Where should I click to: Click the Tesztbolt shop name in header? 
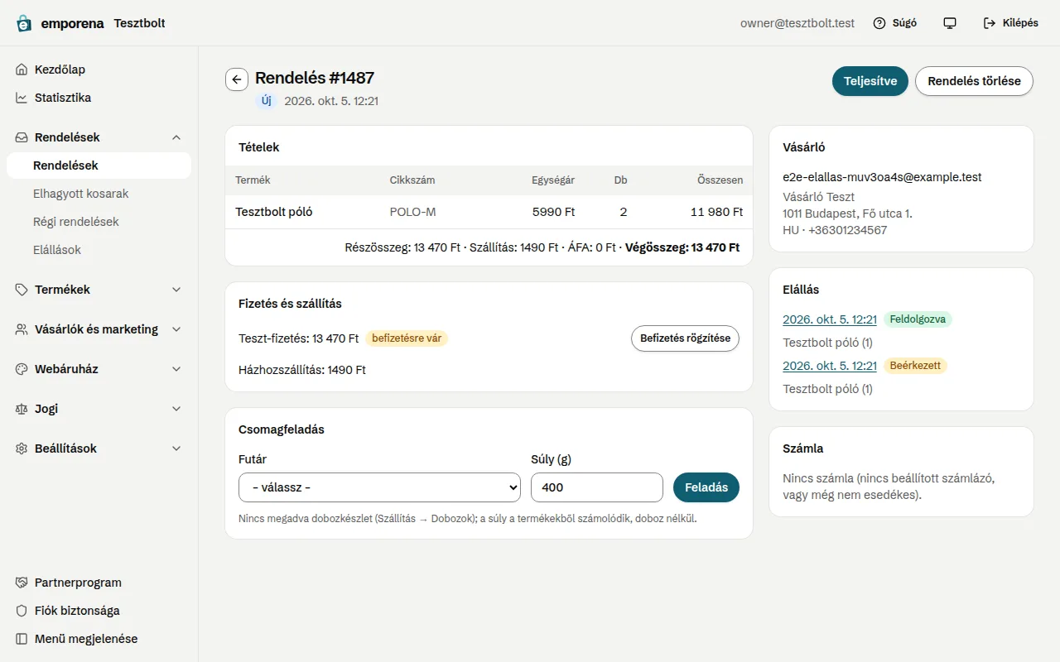[139, 23]
